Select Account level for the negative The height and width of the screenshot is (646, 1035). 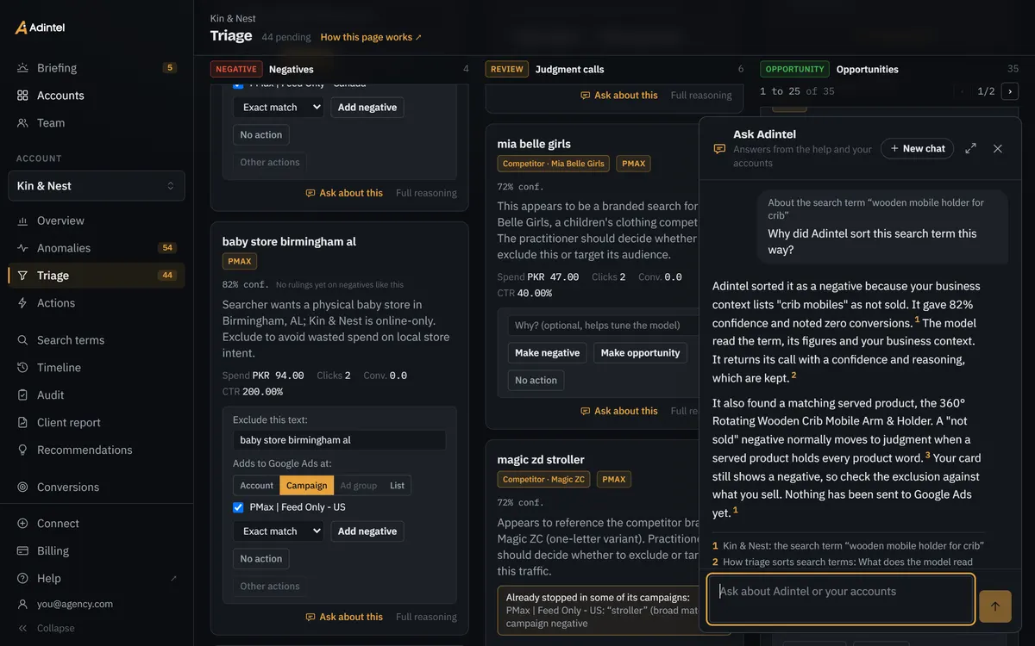(x=257, y=486)
